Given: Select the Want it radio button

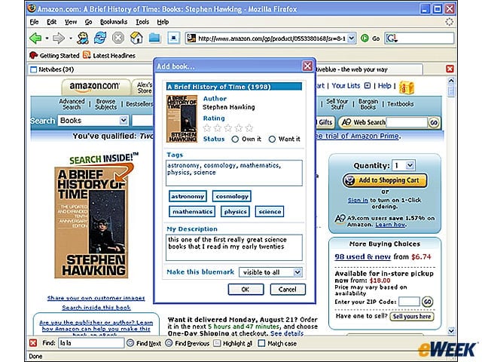Looking at the screenshot, I should (272, 139).
